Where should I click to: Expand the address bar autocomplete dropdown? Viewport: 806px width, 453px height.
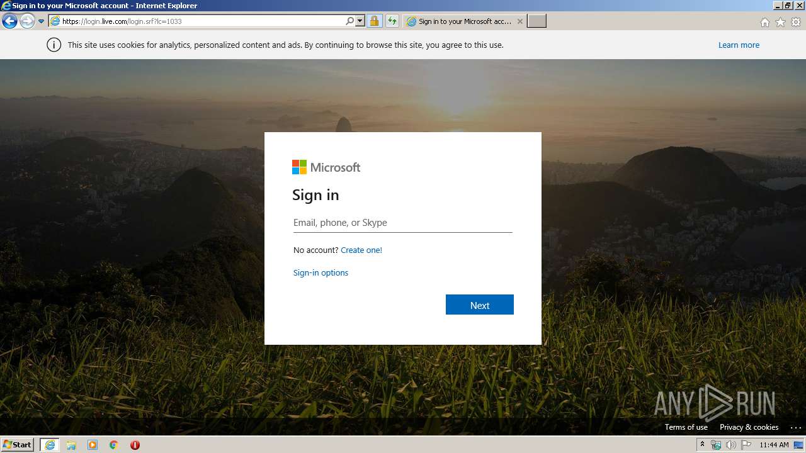click(360, 21)
